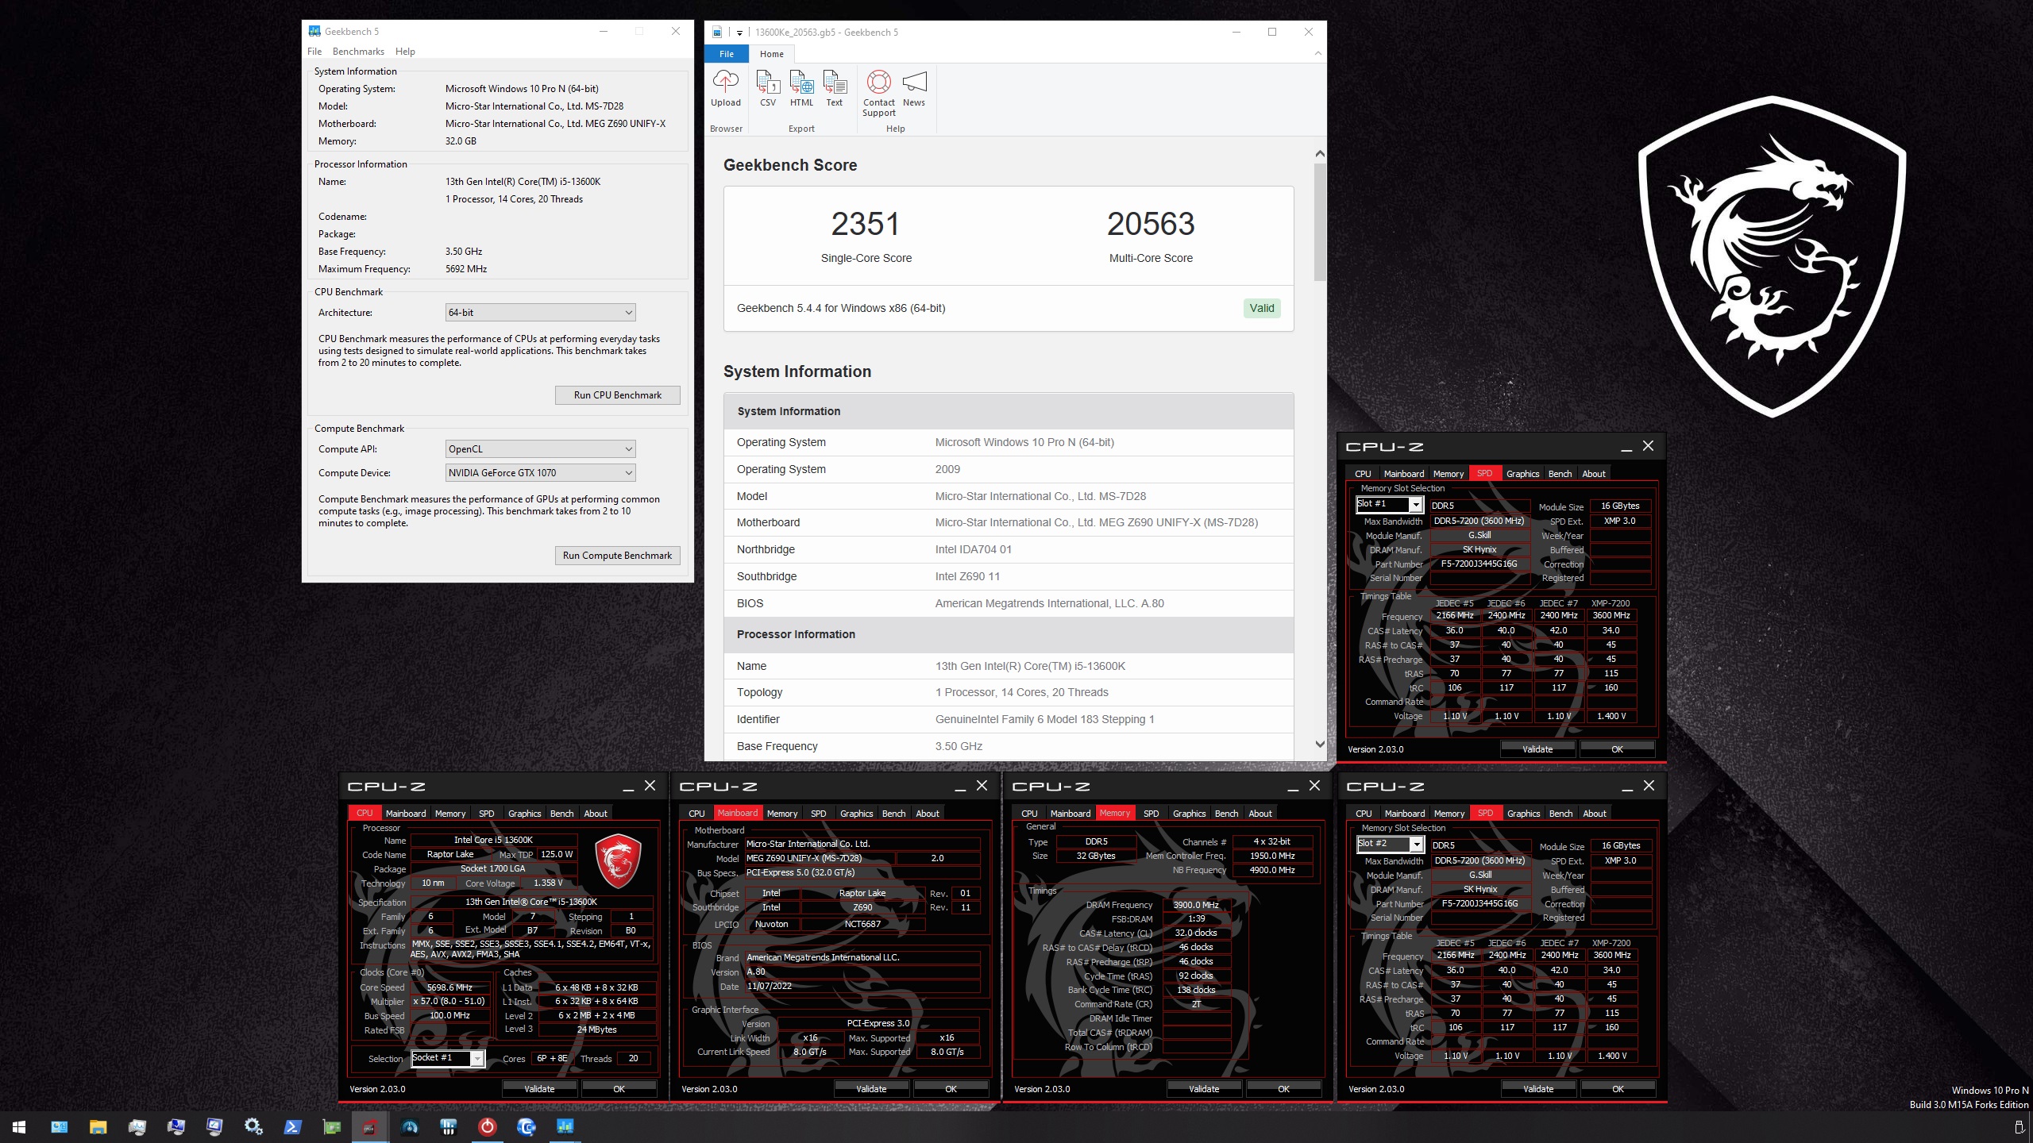Viewport: 2033px width, 1143px height.
Task: Click OK in the CPU-Z Mainboard window
Action: tap(951, 1089)
